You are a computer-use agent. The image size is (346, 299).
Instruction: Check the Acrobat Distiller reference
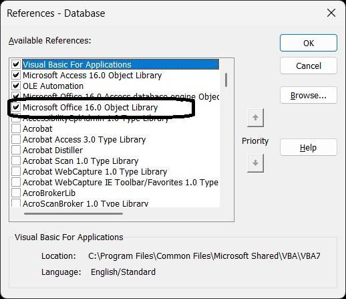[16, 150]
